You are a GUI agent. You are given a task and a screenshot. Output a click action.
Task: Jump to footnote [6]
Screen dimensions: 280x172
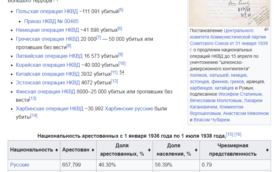tap(120, 29)
